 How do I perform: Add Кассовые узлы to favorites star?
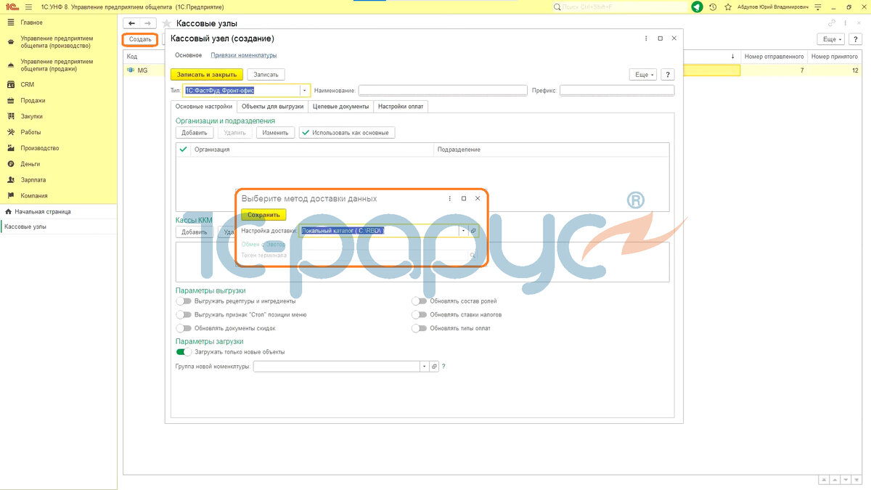point(167,23)
